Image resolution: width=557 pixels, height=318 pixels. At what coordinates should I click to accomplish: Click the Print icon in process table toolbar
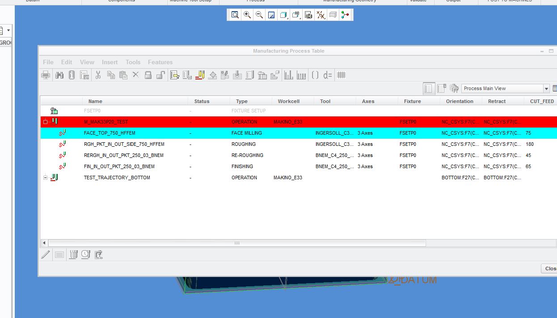tap(46, 75)
